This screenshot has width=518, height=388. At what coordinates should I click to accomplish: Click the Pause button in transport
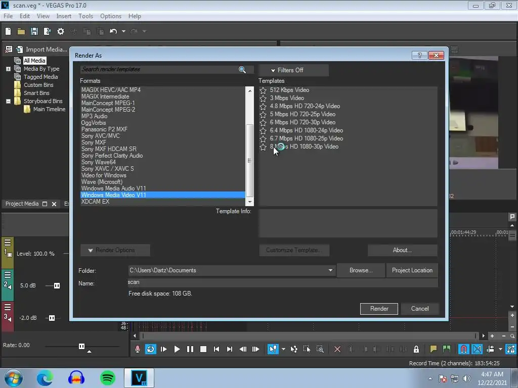tap(190, 349)
